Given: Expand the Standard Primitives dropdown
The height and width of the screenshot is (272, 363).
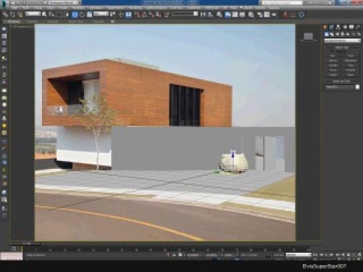Looking at the screenshot, I should pos(342,41).
